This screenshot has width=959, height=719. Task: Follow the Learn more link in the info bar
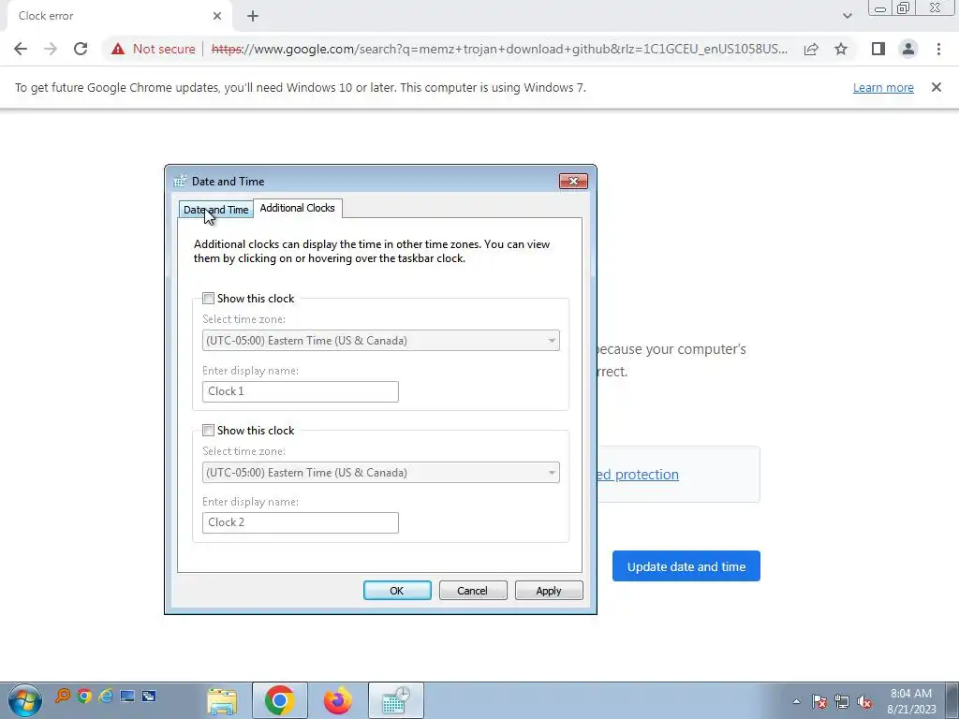click(x=883, y=87)
